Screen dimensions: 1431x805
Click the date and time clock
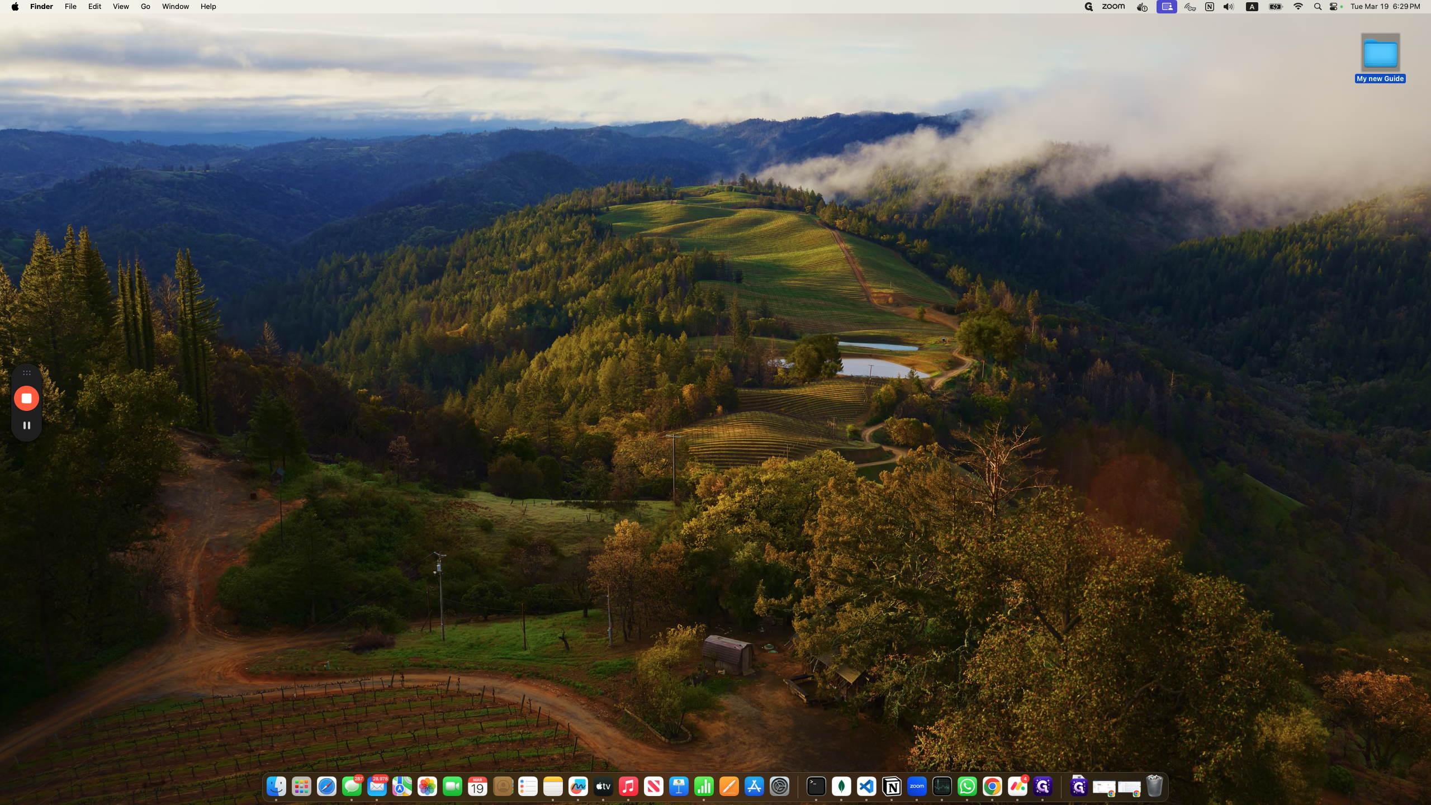click(1385, 7)
